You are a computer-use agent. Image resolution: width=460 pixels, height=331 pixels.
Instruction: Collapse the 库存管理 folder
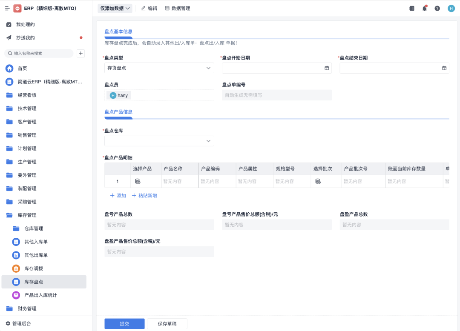[x=44, y=215]
